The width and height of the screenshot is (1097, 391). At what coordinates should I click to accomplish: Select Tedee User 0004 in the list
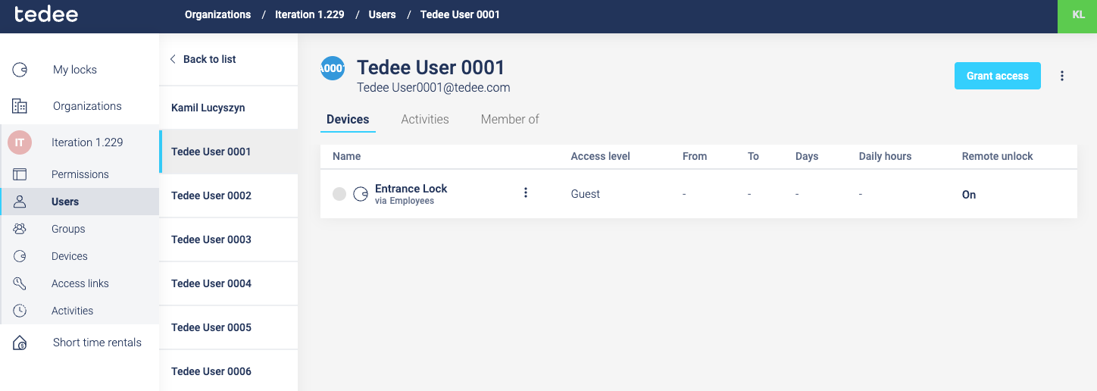click(229, 283)
